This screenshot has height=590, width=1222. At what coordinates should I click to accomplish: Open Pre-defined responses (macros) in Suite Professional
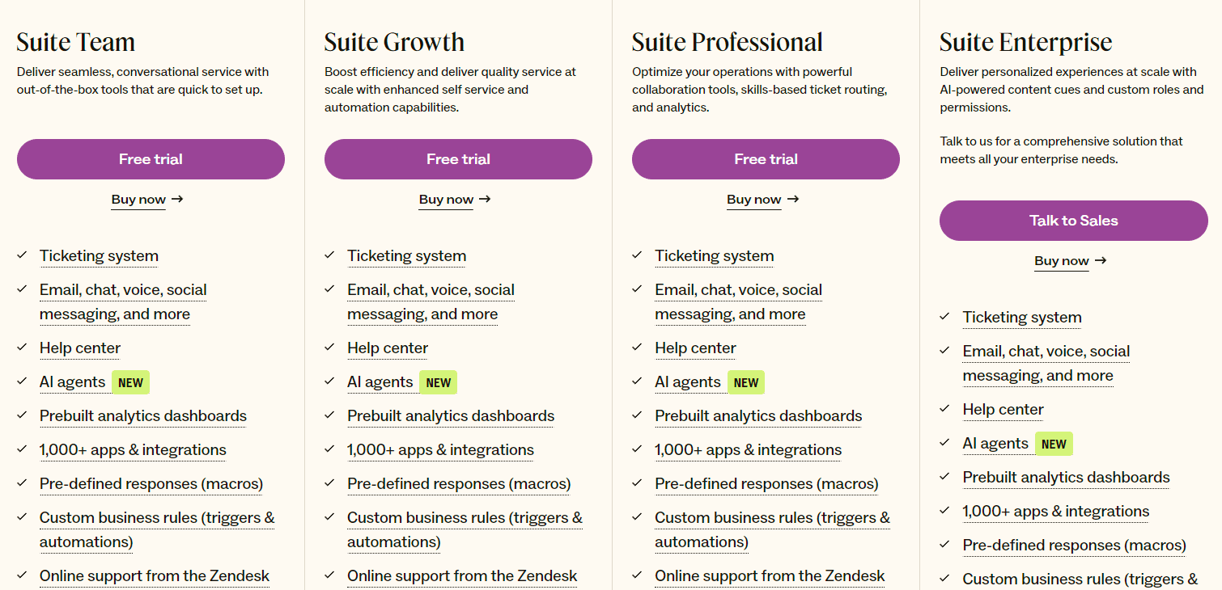(766, 483)
